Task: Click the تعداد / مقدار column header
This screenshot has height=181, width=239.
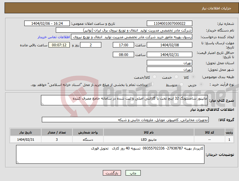Action: [x=57, y=132]
